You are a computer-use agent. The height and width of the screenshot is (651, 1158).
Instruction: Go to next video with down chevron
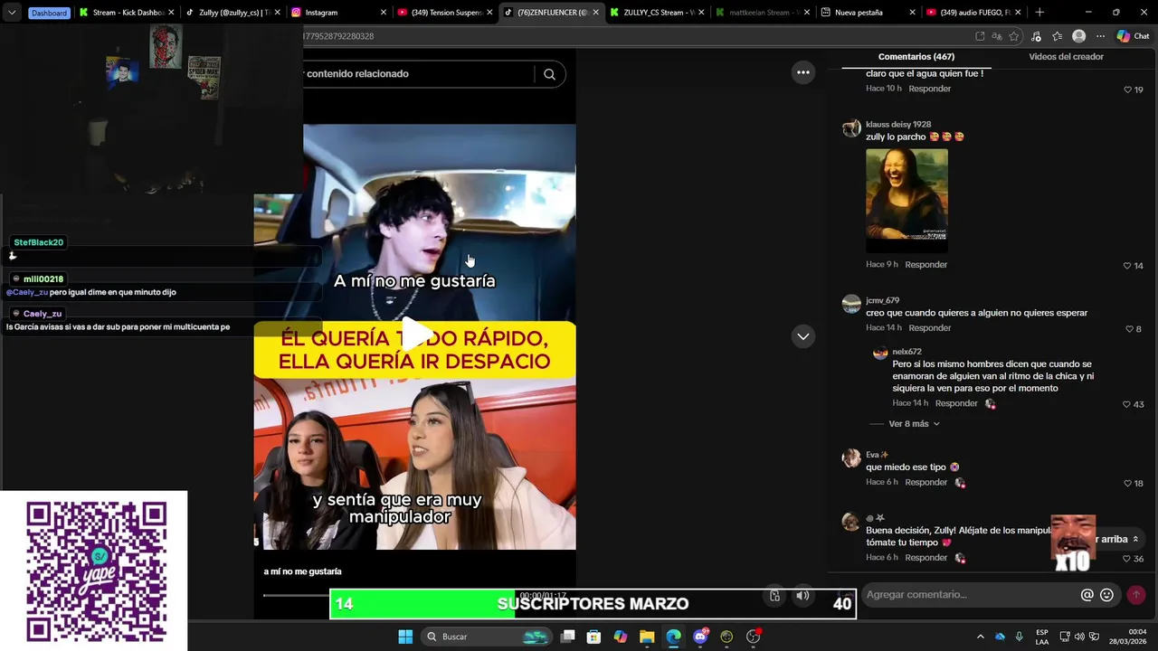(802, 336)
